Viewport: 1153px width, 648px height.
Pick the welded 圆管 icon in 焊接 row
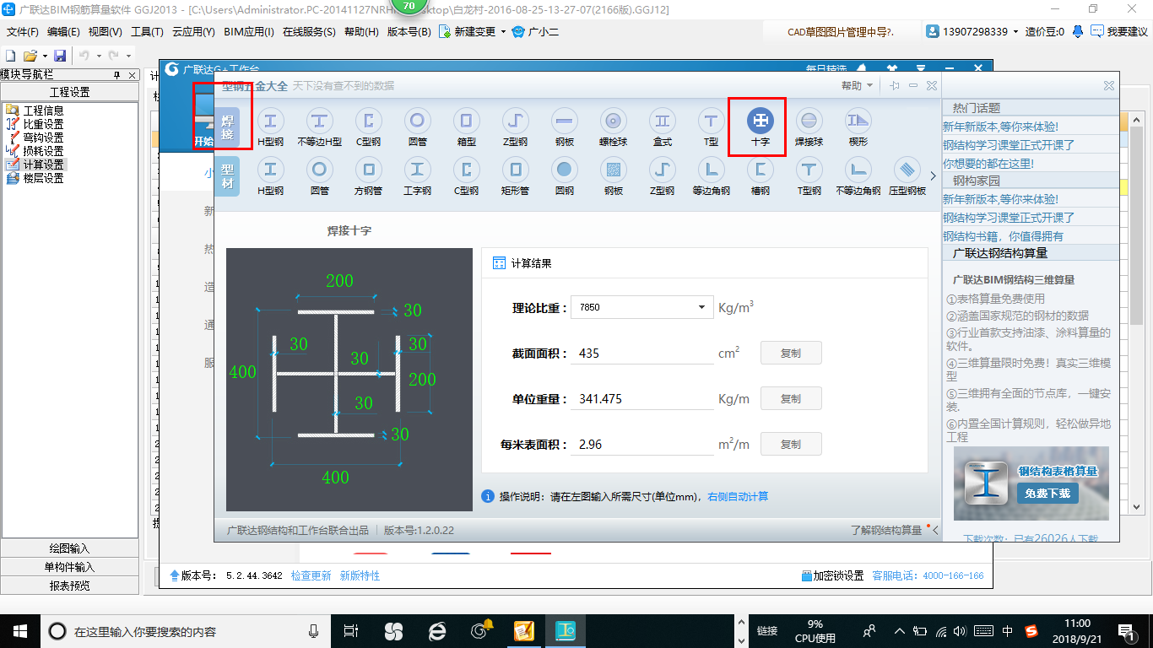coord(418,121)
